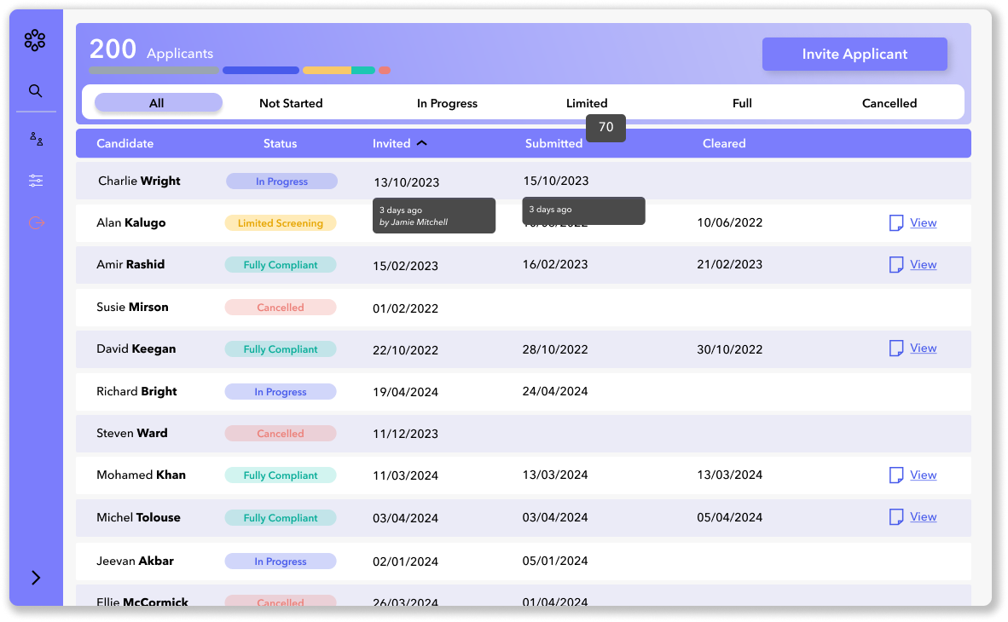Select the Fully Compliant badge for Michel Tolouse
Image resolution: width=1008 pixels, height=622 pixels.
(x=281, y=516)
